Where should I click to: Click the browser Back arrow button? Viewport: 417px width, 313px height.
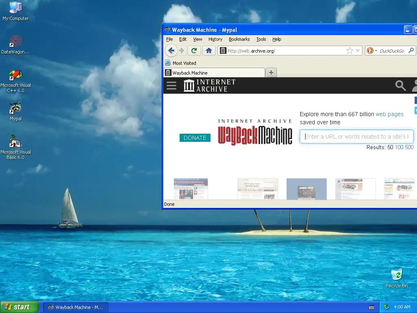pos(171,51)
